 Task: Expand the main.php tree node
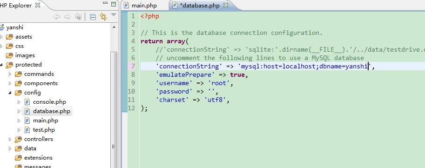[19, 121]
